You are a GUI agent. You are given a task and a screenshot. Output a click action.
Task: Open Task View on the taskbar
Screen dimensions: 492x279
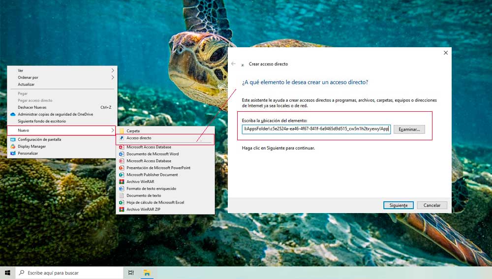(x=131, y=273)
